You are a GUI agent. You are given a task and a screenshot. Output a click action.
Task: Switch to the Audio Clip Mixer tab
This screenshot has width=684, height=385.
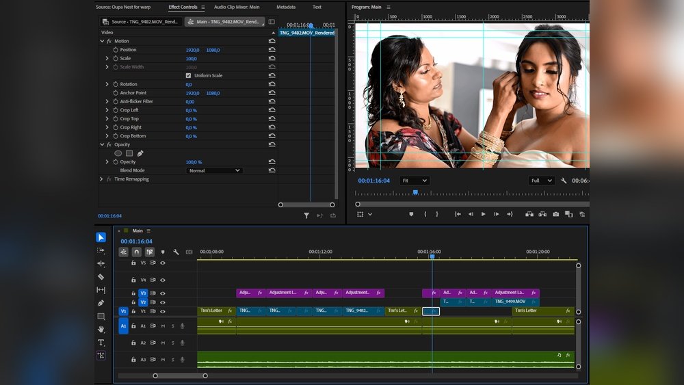pos(237,7)
